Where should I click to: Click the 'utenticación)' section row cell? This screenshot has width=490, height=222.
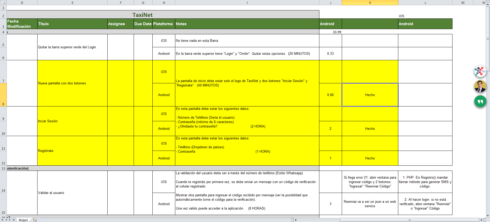163,168
